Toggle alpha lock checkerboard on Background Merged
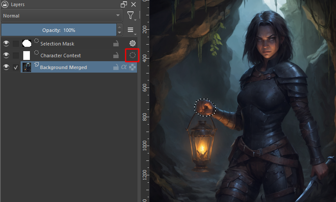Viewport: 336px width, 202px height. tap(132, 67)
